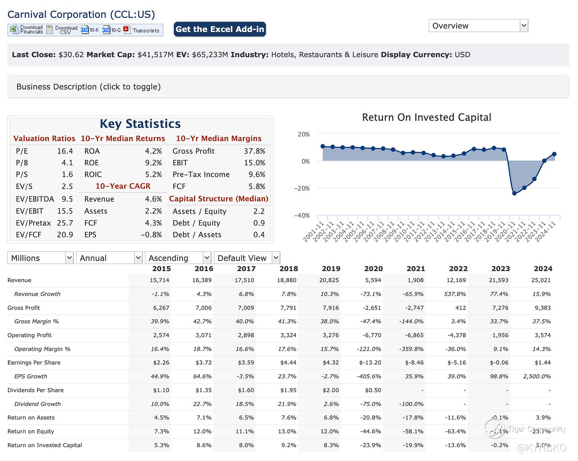Select the 2019 column header
578x461 pixels.
coord(331,269)
